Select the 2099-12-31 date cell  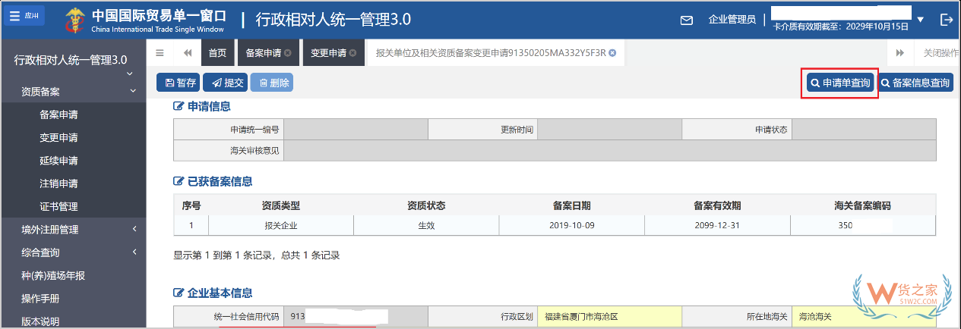click(x=717, y=225)
